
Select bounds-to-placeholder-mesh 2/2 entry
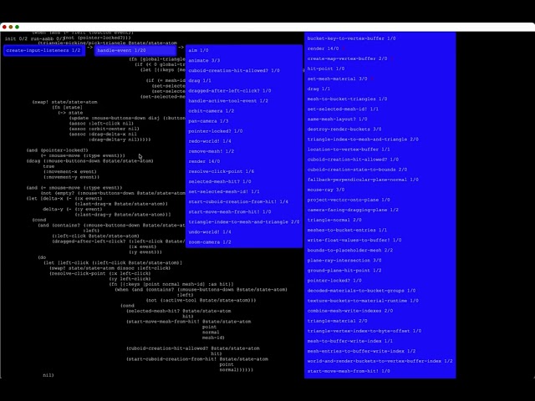pos(350,251)
